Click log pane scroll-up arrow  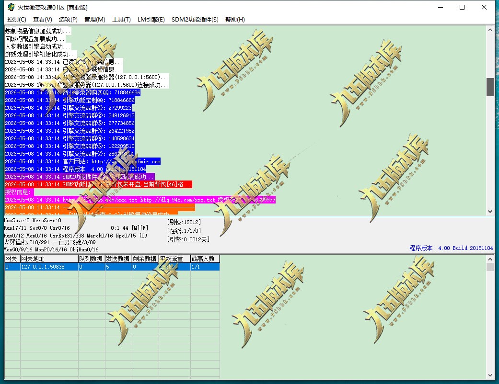point(490,30)
